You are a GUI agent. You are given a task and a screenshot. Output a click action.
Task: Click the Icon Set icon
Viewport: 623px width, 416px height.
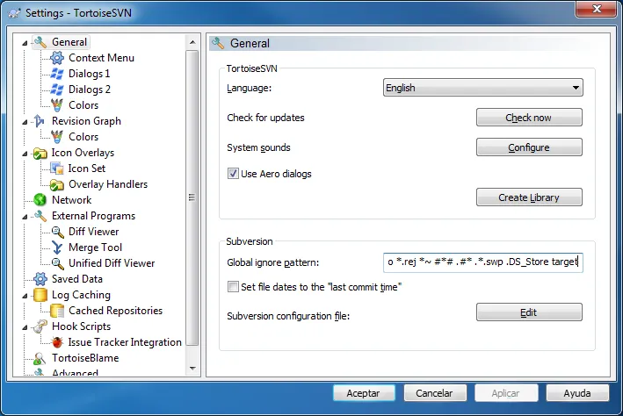tap(57, 169)
